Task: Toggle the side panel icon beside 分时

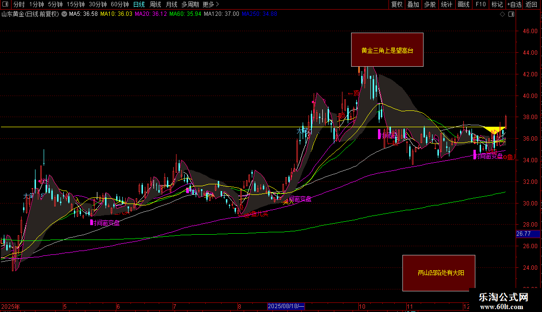Action: [5, 4]
